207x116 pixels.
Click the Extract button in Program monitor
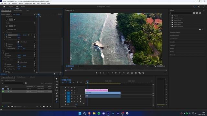coord(132,73)
